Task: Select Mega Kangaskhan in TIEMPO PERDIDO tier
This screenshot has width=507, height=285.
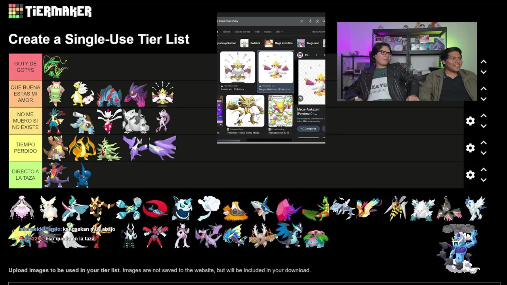Action: 55,148
